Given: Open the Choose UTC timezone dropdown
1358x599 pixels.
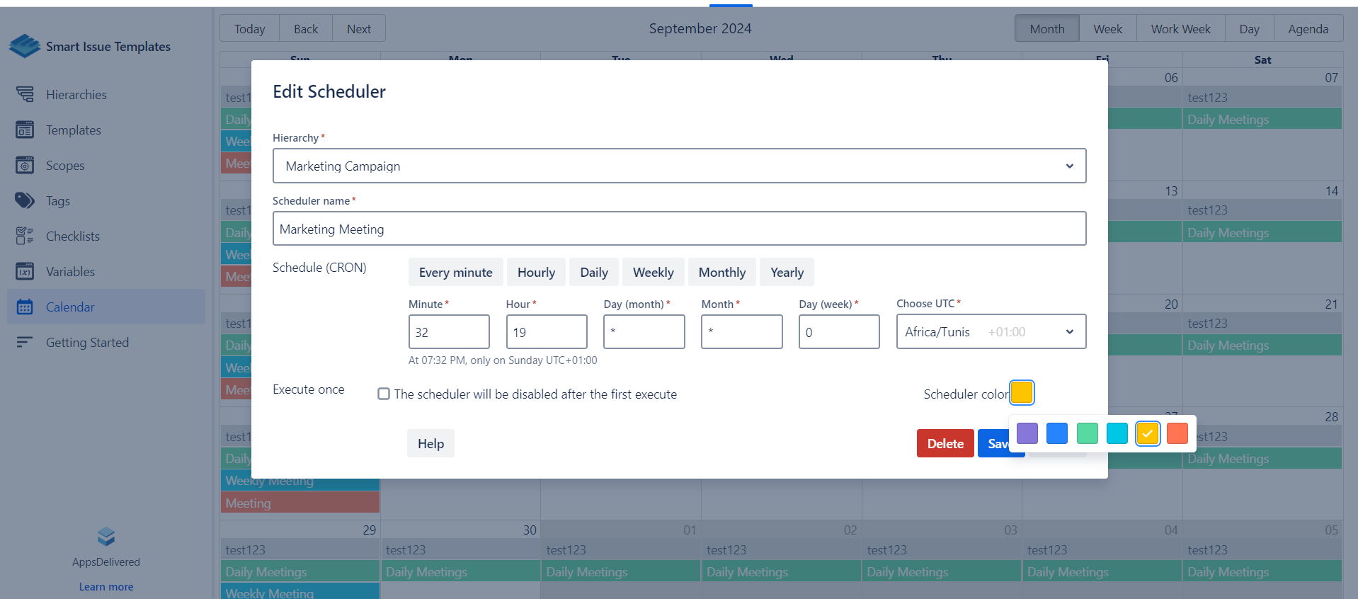Looking at the screenshot, I should (x=991, y=331).
